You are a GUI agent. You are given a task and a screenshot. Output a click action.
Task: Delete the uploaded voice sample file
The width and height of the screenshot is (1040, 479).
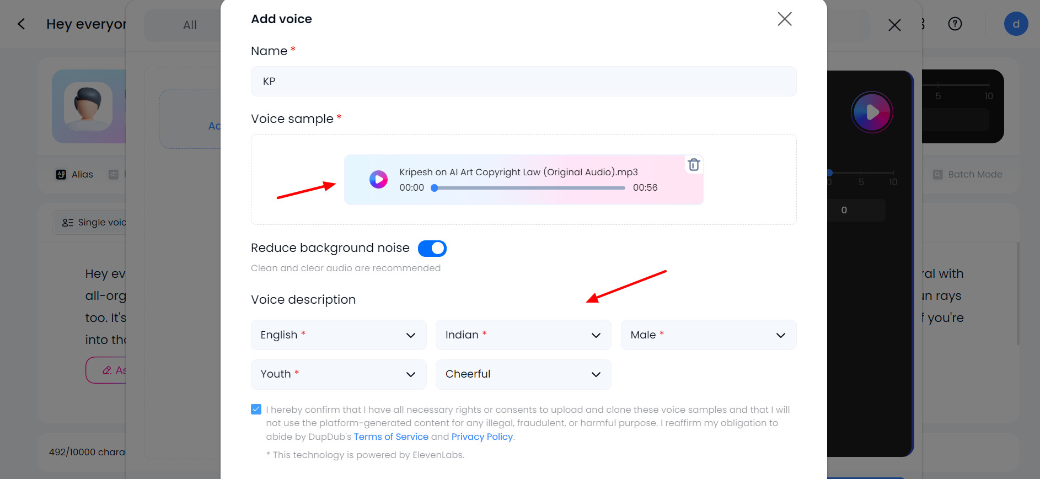click(694, 165)
